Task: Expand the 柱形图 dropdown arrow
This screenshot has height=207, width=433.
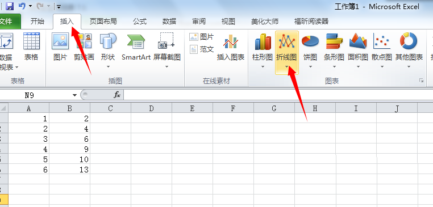Action: point(263,67)
